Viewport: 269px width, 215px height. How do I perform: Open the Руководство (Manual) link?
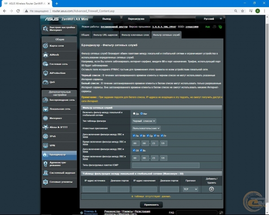[112, 211]
